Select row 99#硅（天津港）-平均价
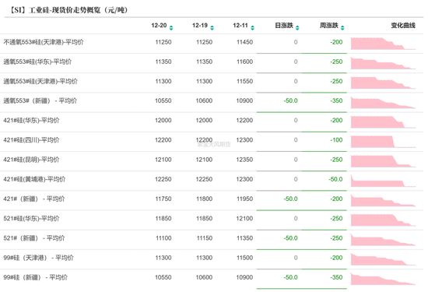The height and width of the screenshot is (292, 428). coord(38,258)
